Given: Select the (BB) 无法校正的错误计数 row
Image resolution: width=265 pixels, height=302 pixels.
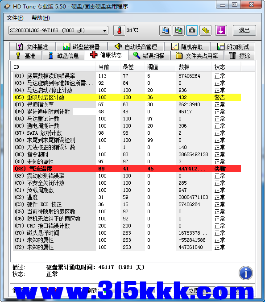Looking at the screenshot, I should pos(127,147).
